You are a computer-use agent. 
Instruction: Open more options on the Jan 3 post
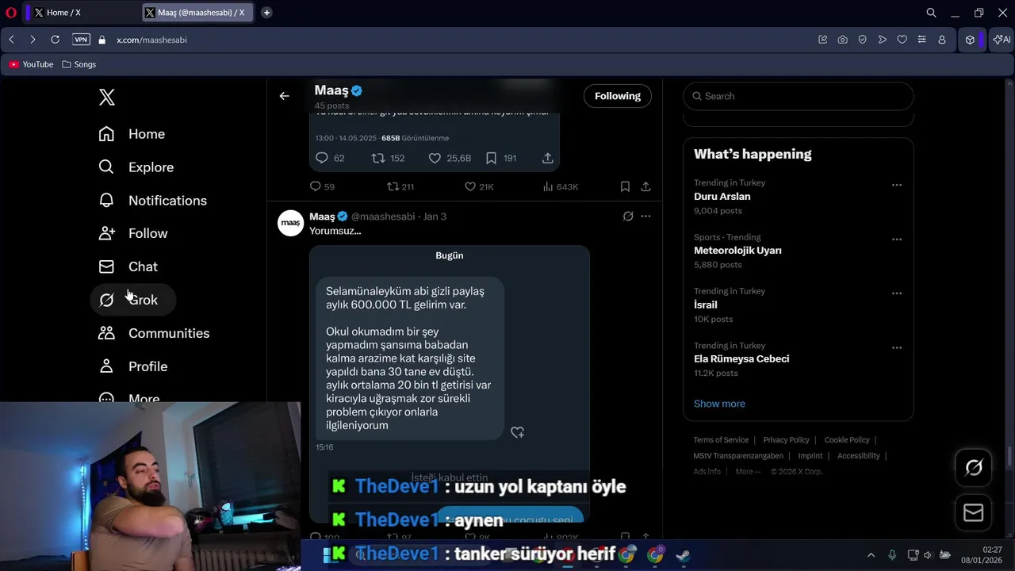pyautogui.click(x=645, y=217)
